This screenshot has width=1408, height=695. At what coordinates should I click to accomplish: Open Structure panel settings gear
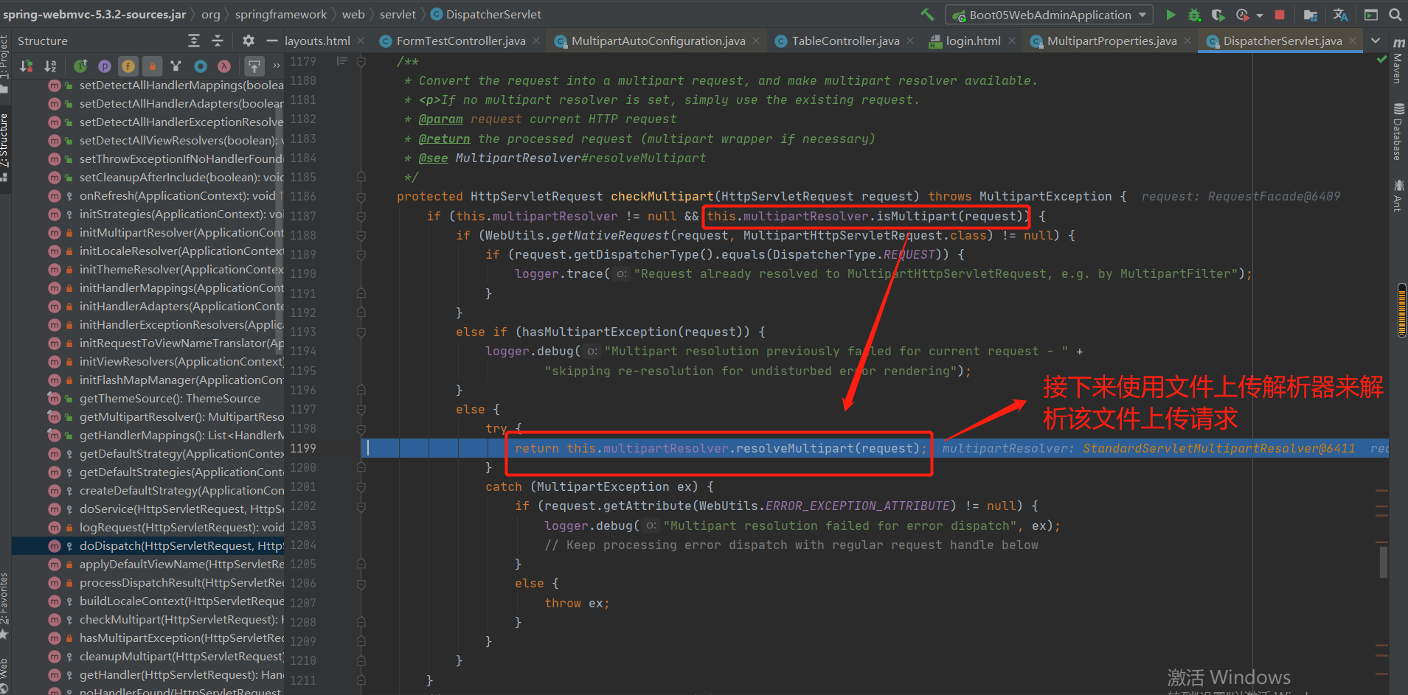[249, 41]
